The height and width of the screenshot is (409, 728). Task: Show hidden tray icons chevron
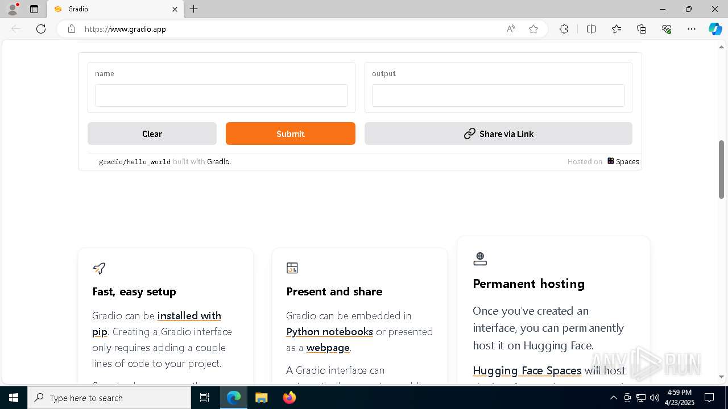[613, 398]
